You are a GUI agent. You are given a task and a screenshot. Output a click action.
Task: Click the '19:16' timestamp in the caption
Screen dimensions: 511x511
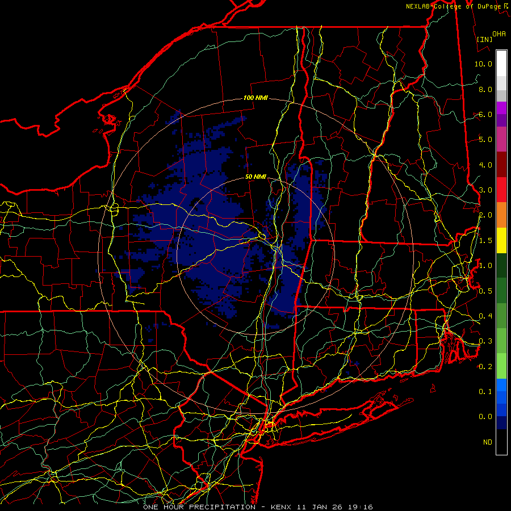tap(359, 507)
